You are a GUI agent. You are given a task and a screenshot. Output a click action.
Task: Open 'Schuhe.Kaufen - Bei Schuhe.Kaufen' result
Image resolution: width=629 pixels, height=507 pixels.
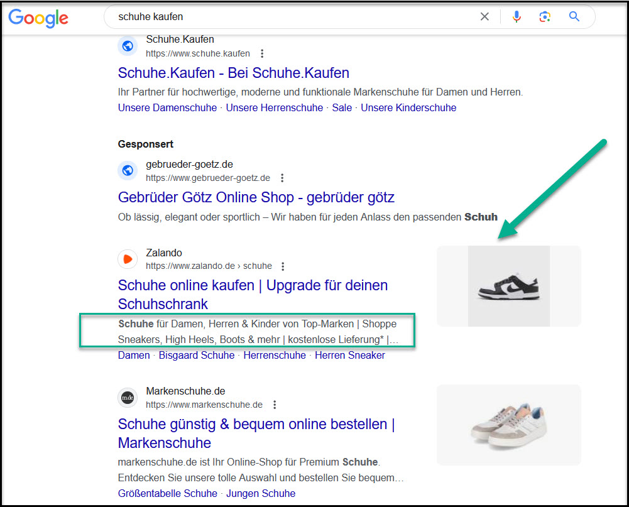(x=234, y=73)
